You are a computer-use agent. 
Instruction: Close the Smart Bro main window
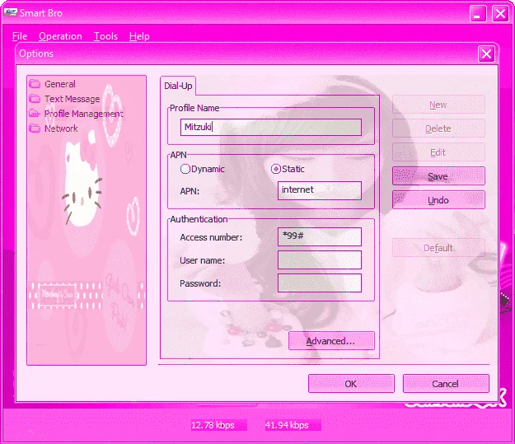coord(500,14)
